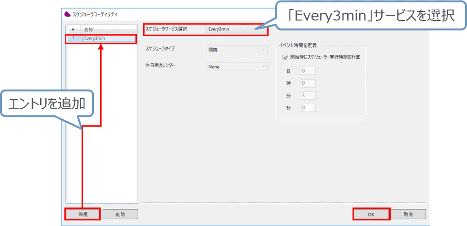
Task: Select the Every3min entry in the list
Action: [x=109, y=39]
